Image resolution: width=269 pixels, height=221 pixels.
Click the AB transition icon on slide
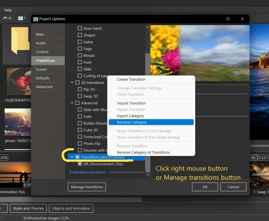click(253, 158)
